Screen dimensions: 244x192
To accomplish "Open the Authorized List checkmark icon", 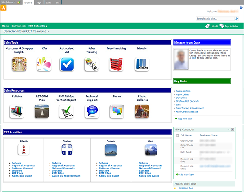I will pyautogui.click(x=67, y=64).
